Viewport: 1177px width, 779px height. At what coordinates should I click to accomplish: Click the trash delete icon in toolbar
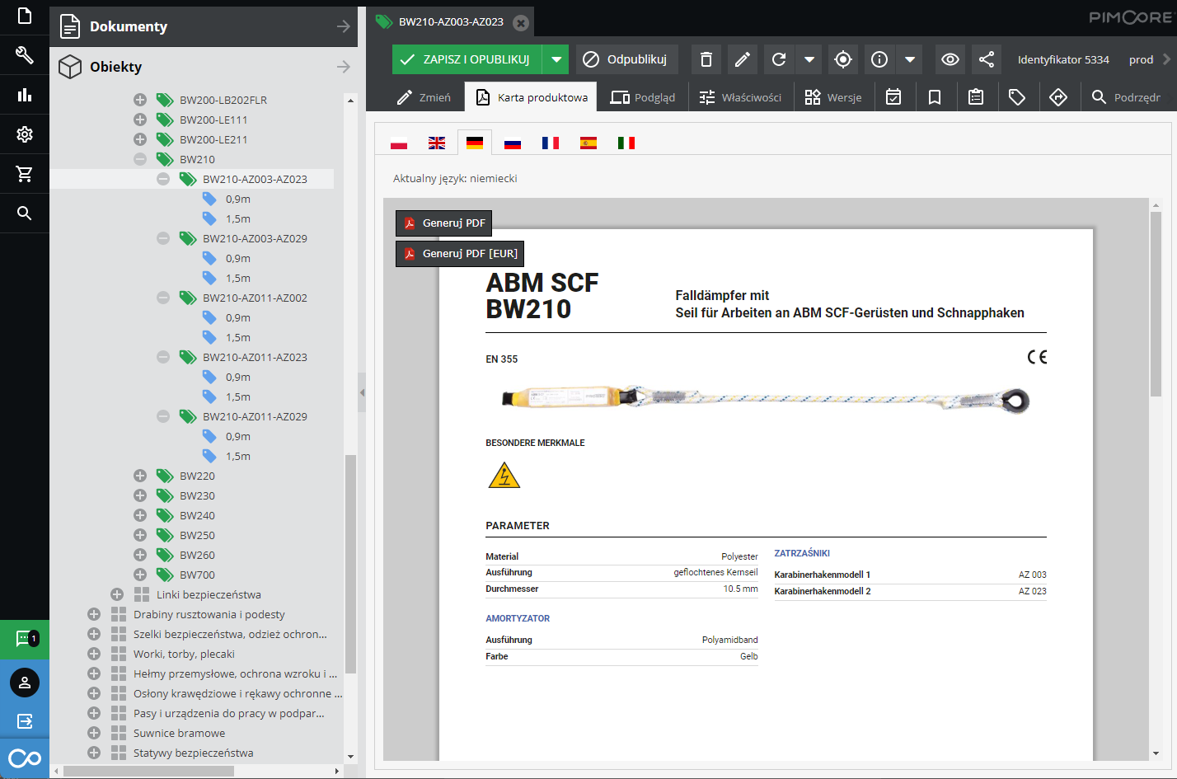tap(706, 59)
